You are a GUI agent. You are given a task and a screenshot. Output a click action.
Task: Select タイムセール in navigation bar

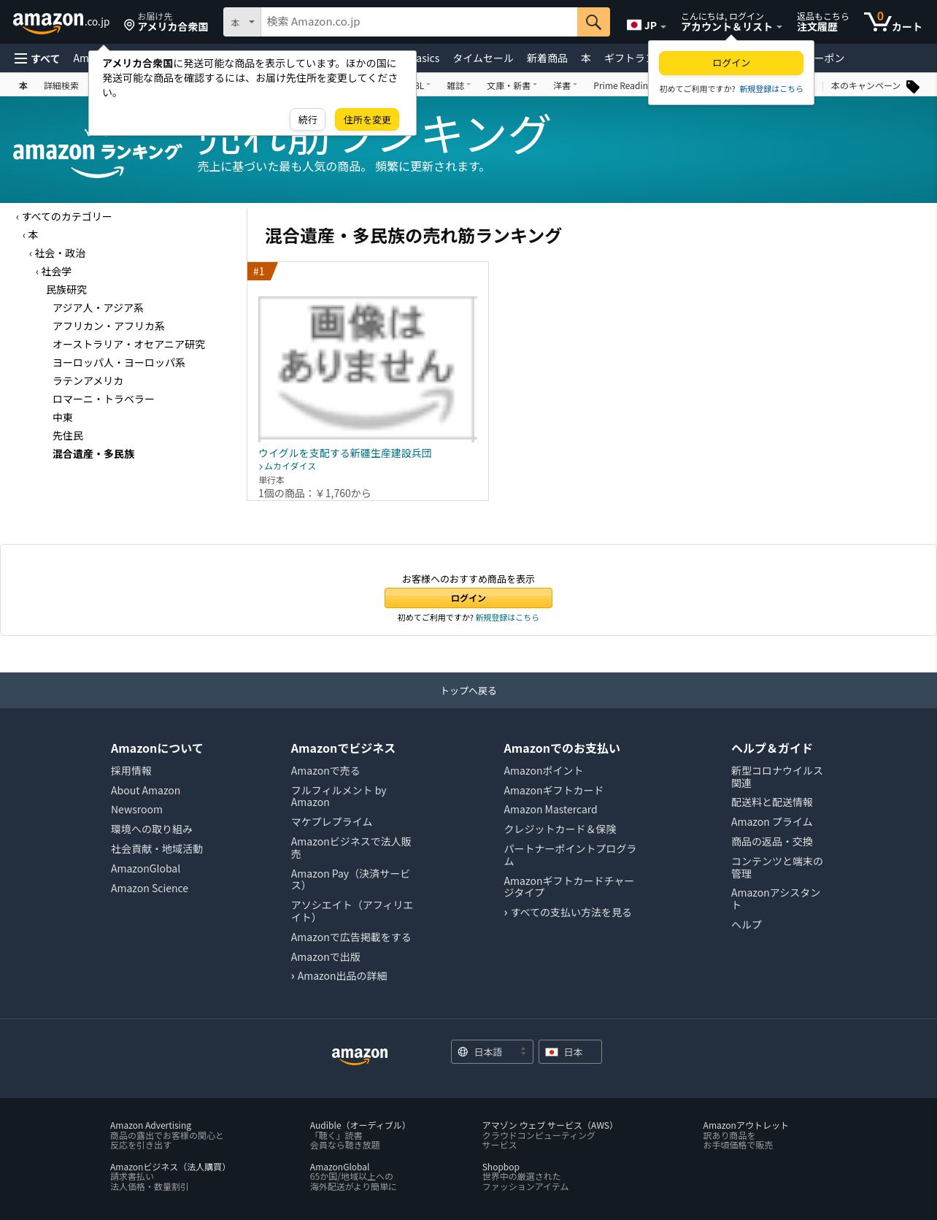[x=482, y=58]
